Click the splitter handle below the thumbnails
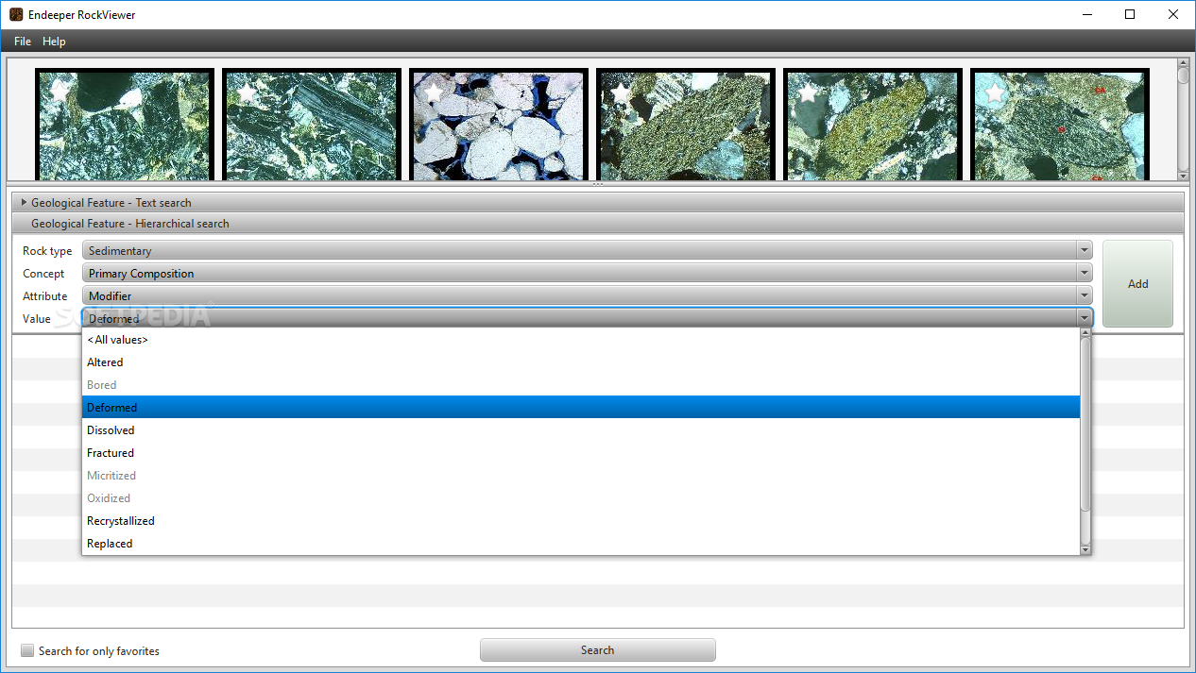 coord(597,185)
